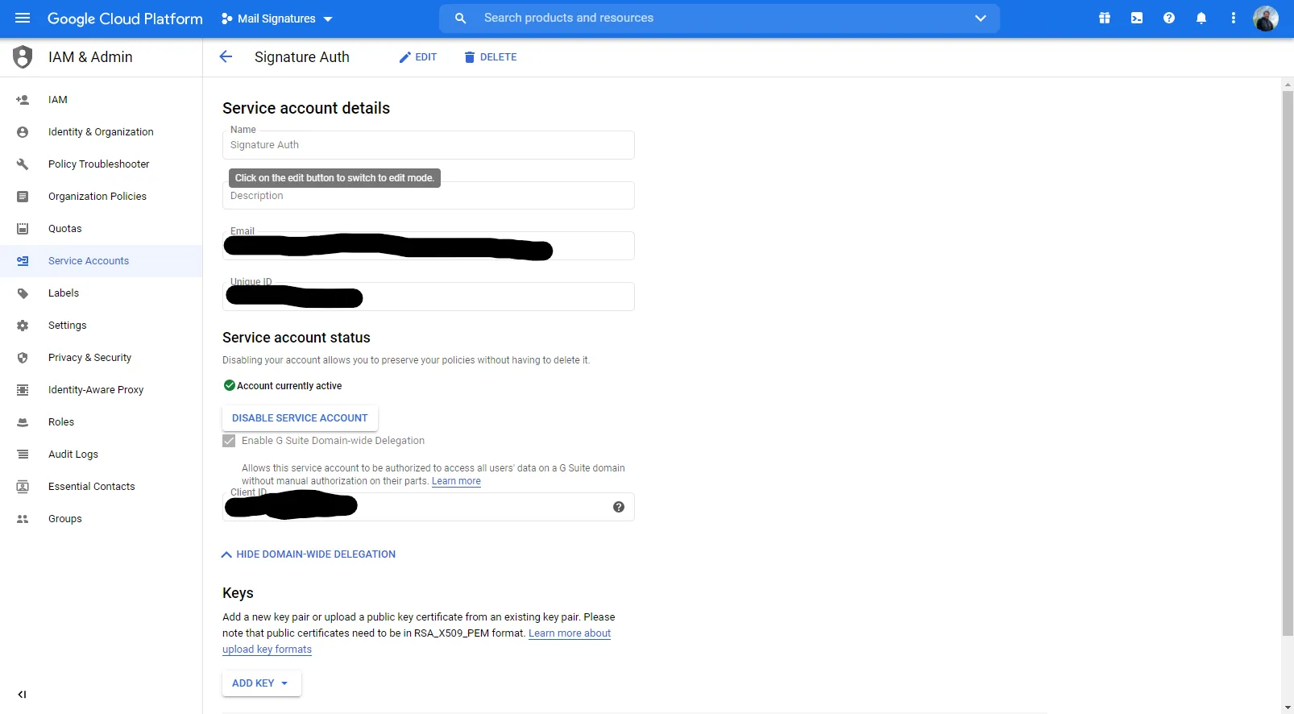Image resolution: width=1294 pixels, height=714 pixels.
Task: Click the Labels tag icon
Action: click(23, 293)
